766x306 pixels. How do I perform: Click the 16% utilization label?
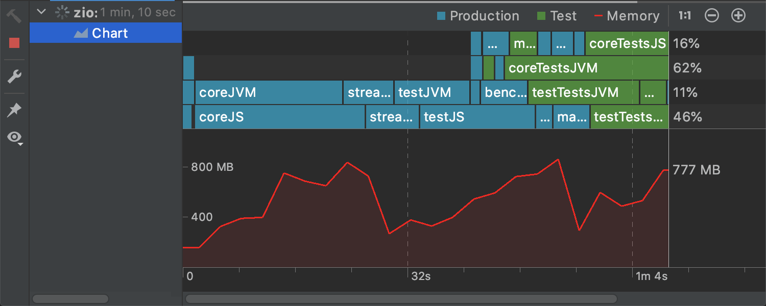(x=686, y=43)
